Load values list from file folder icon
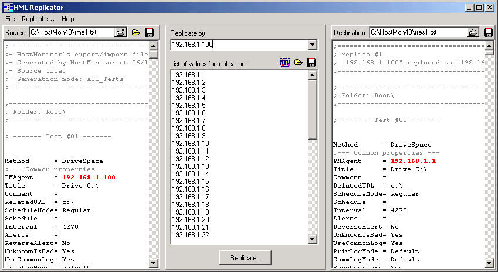 (x=298, y=63)
